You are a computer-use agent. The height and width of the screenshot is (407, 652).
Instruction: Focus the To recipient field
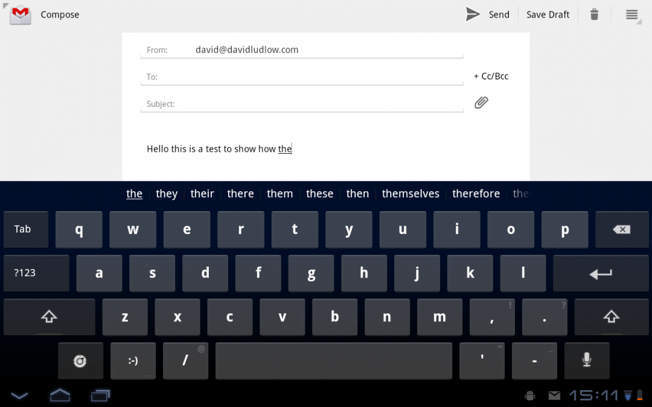[x=302, y=77]
